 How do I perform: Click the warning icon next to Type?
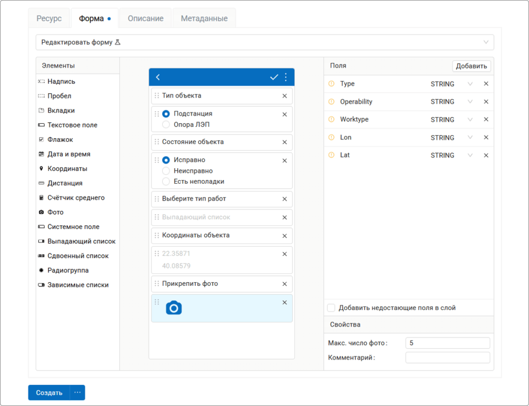click(331, 84)
